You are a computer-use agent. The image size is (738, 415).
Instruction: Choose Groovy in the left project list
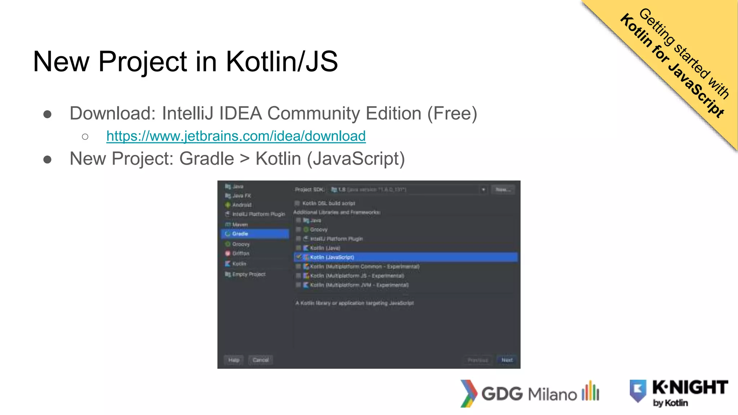[241, 244]
